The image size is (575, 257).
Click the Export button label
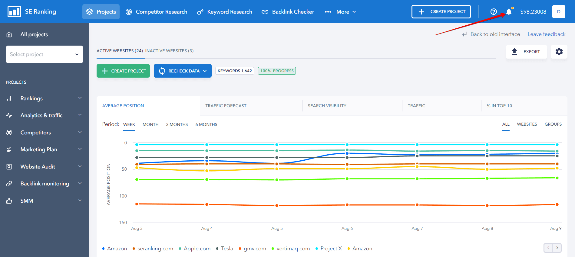(532, 52)
